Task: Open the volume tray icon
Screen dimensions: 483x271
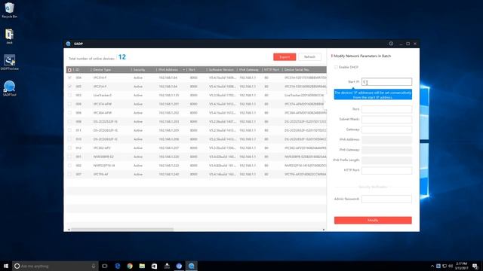Action: (451, 266)
